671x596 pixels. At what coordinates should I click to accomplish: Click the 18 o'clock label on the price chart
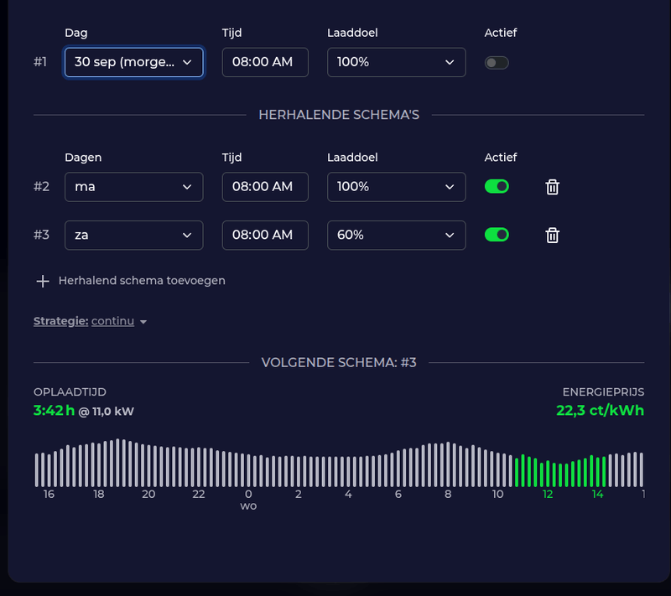pos(99,495)
